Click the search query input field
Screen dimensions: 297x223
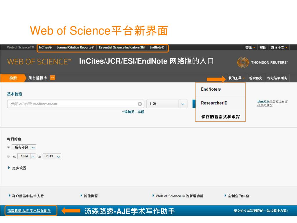(76, 104)
